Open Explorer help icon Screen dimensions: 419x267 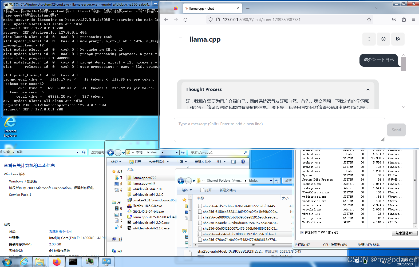point(243,162)
